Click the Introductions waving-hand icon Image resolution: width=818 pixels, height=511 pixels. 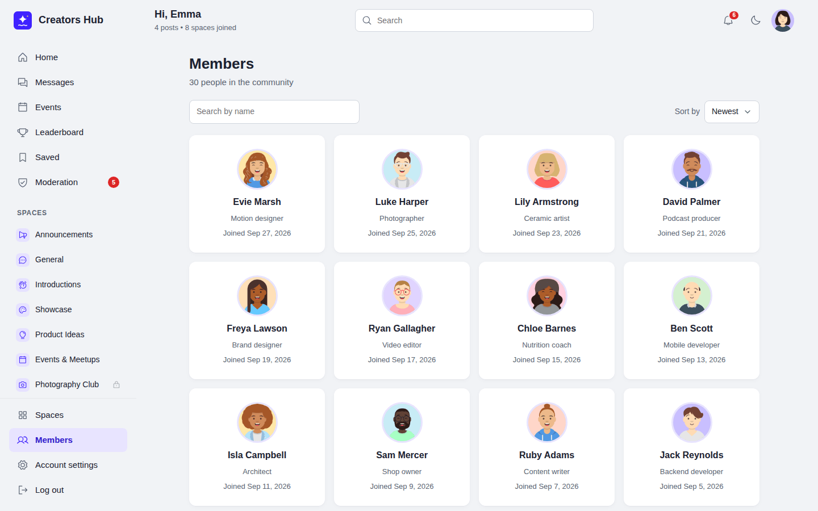(23, 284)
